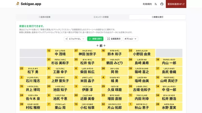Select seat 34 松井 勝浩
Screen dimensions: 202x113
169,98
